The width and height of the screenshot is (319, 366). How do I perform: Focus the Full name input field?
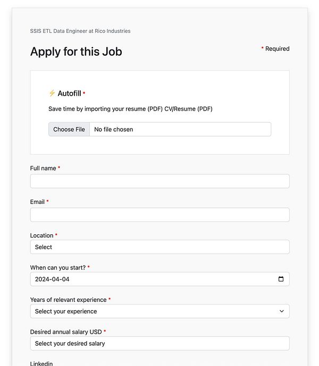point(159,181)
